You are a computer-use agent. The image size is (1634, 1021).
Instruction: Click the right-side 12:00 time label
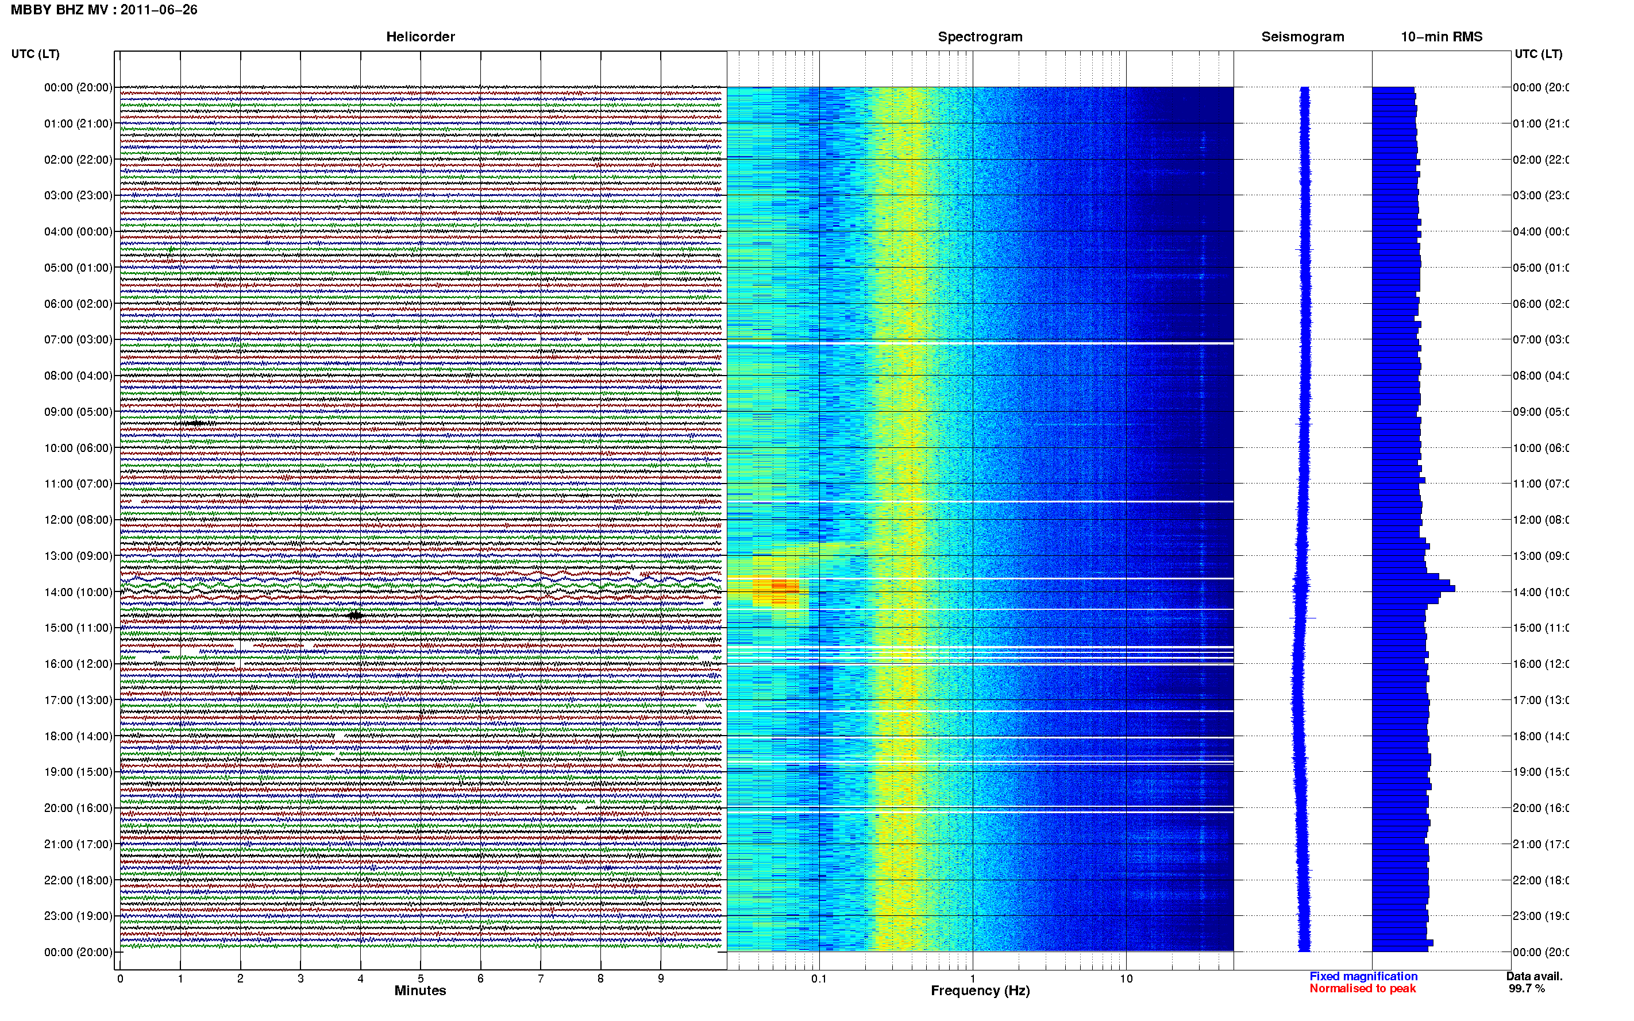pos(1540,519)
